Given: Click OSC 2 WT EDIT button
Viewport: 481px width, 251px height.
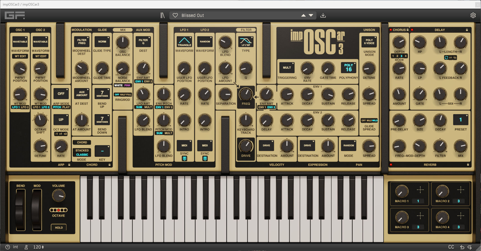Looking at the screenshot, I should pos(41,56).
